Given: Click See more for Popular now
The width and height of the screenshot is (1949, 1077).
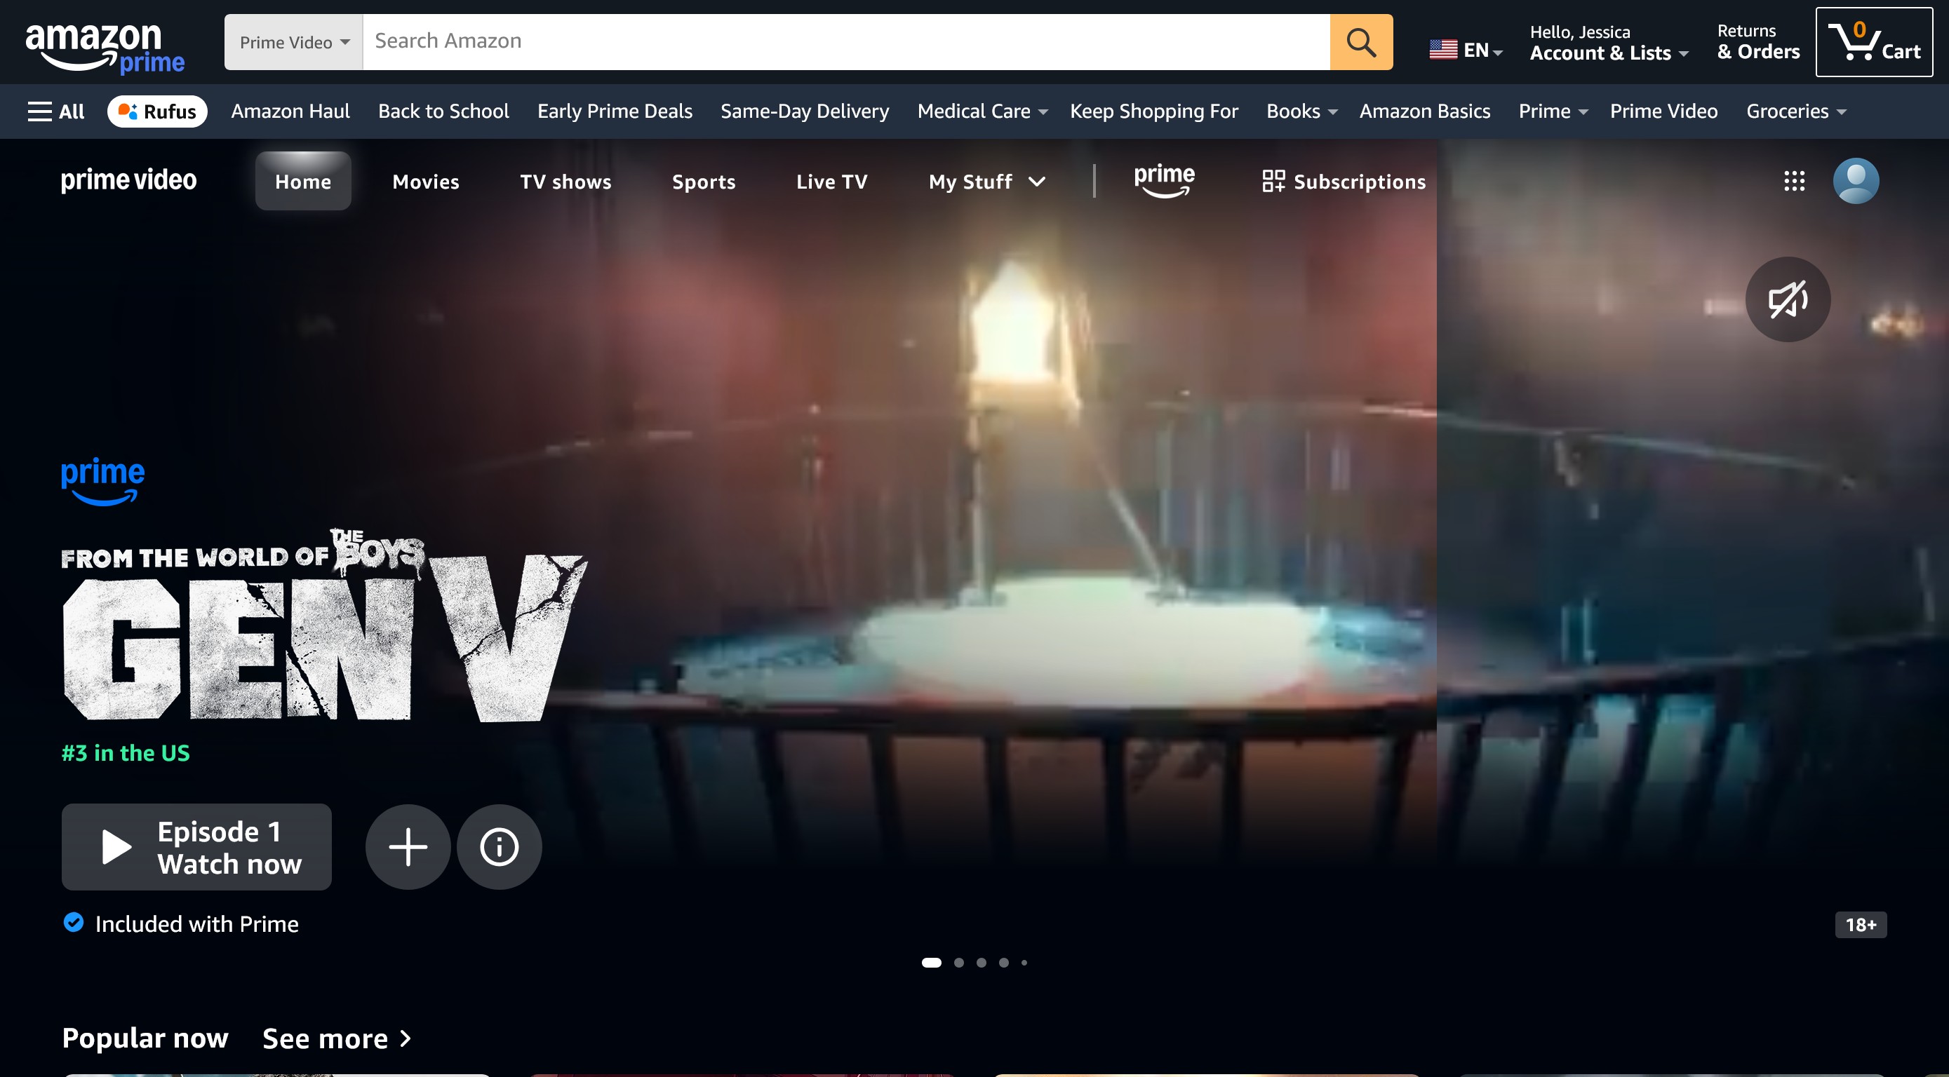Looking at the screenshot, I should 337,1038.
